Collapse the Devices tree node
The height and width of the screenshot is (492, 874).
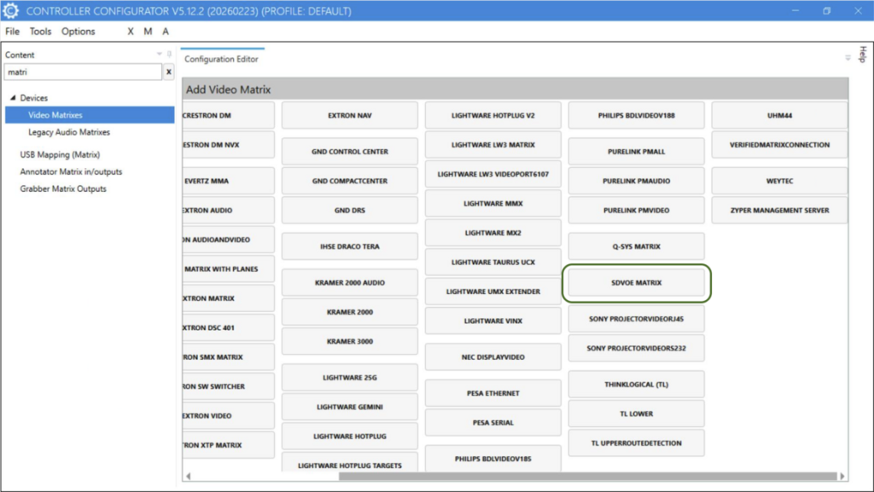click(12, 98)
